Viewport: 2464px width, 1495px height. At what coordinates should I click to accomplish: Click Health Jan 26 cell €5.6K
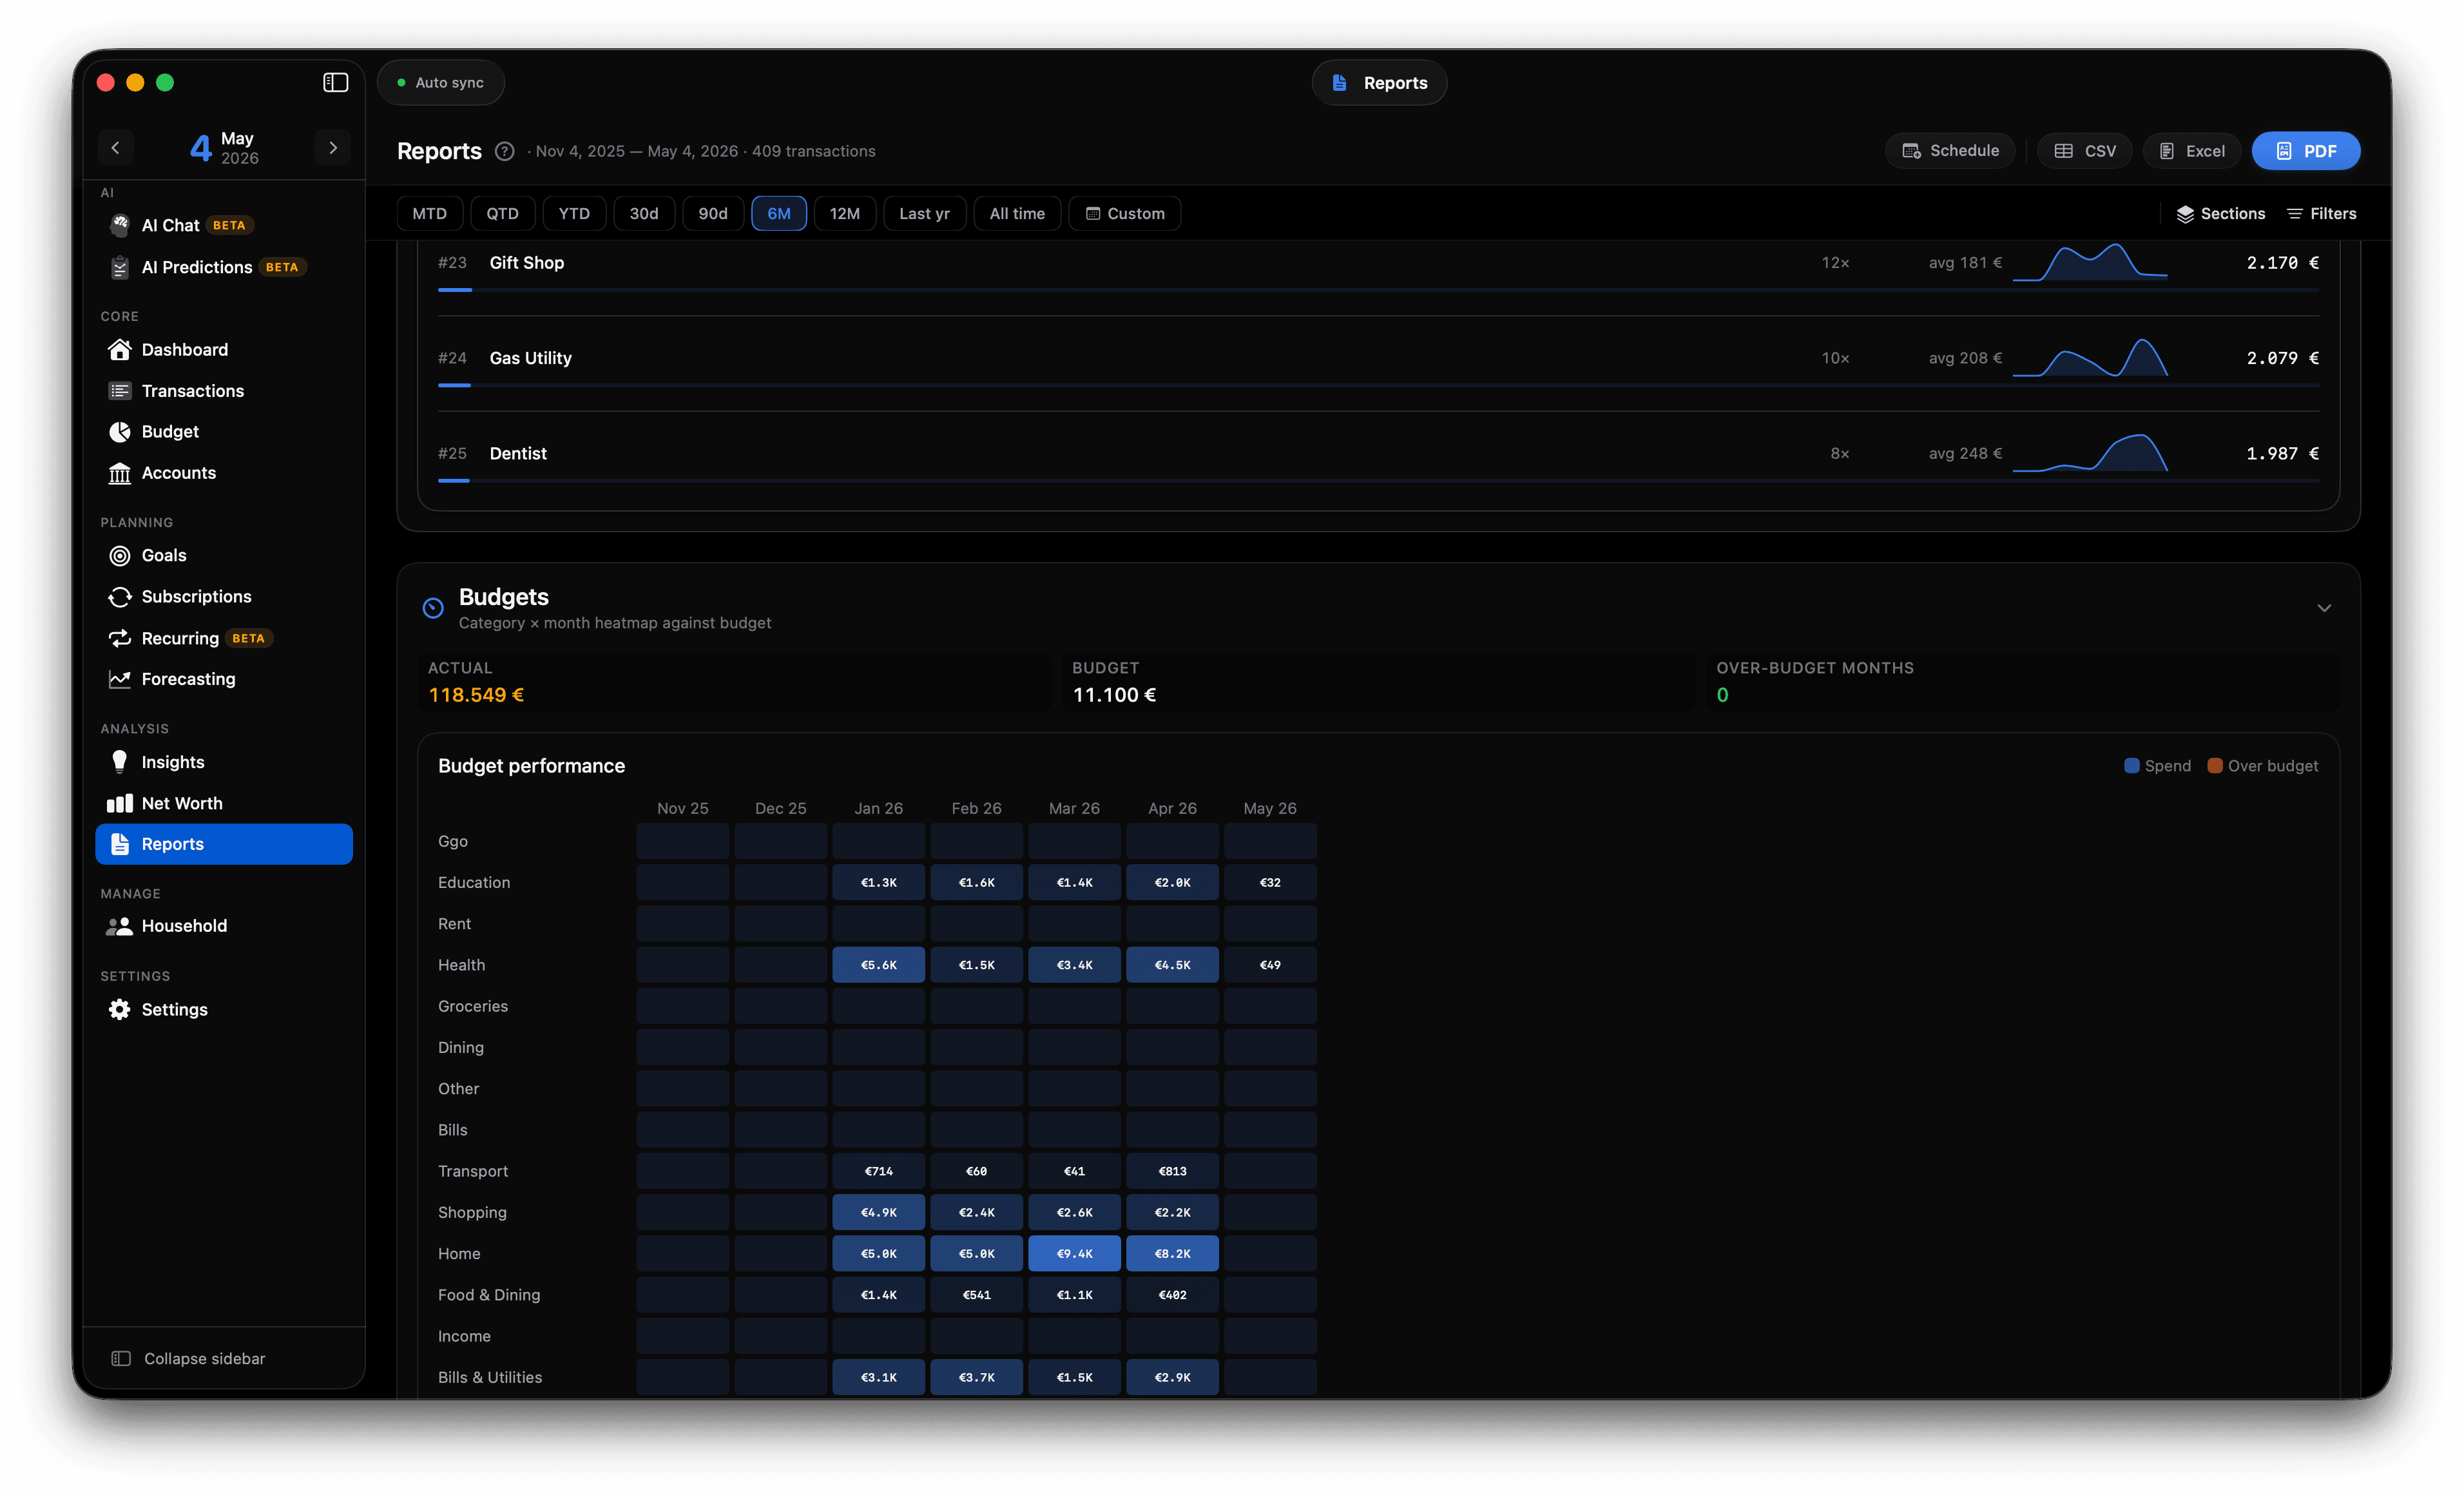(x=879, y=965)
